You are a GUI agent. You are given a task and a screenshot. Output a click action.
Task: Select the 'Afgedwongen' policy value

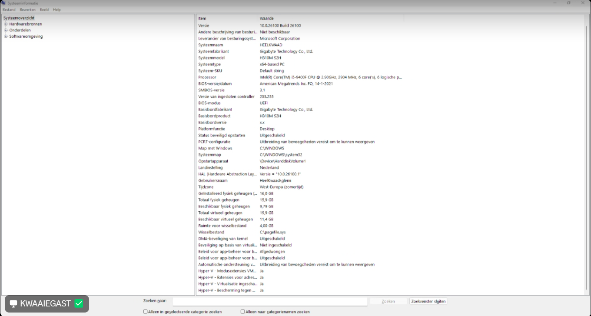272,252
